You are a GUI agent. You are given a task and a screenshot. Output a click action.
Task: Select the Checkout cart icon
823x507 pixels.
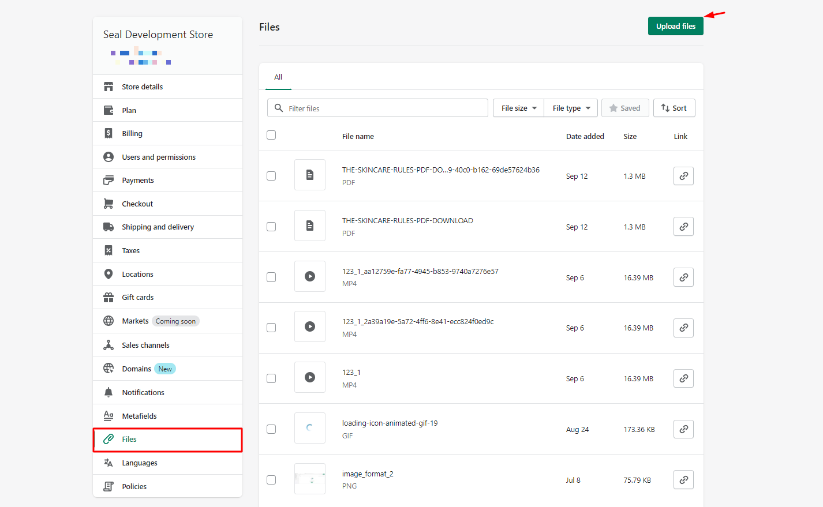(x=109, y=203)
